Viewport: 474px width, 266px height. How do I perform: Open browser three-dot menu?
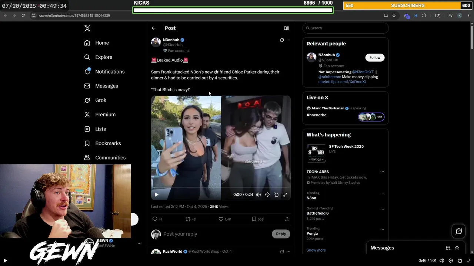coord(468,16)
